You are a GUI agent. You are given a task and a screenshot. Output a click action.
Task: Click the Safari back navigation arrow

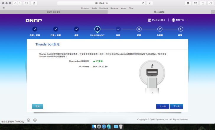click(x=15, y=3)
